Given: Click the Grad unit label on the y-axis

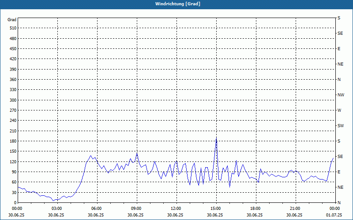Looking at the screenshot, I should pos(12,20).
